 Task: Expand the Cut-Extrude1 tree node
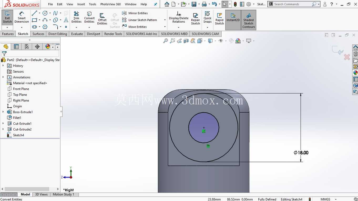pyautogui.click(x=3, y=123)
